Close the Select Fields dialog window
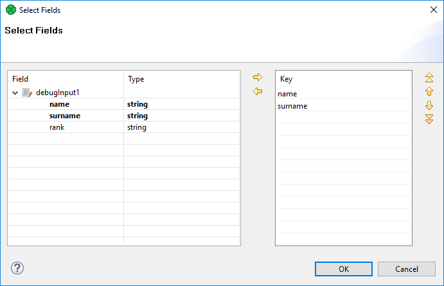 (x=432, y=10)
